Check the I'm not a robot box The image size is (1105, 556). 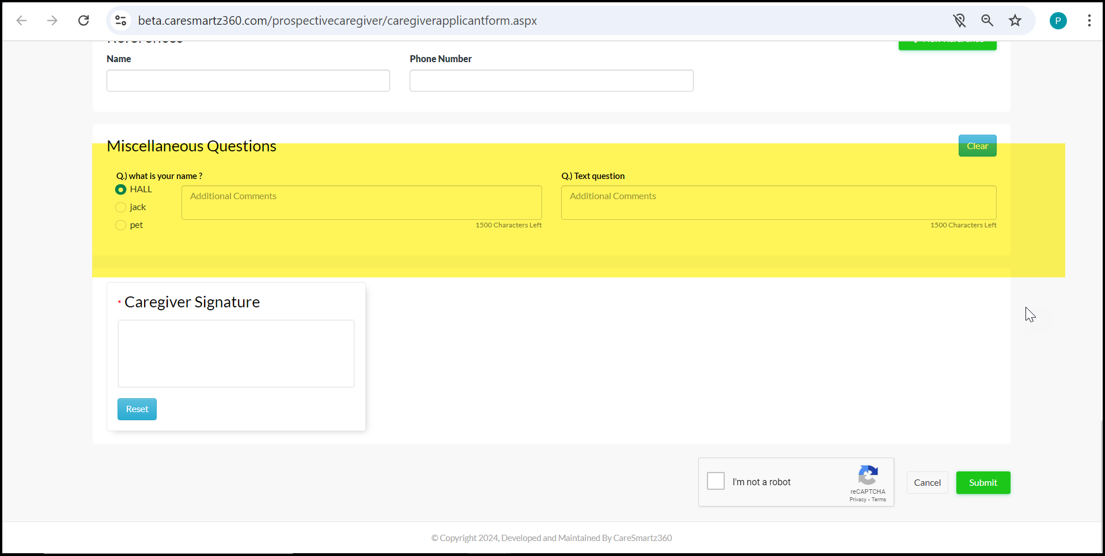pos(716,481)
